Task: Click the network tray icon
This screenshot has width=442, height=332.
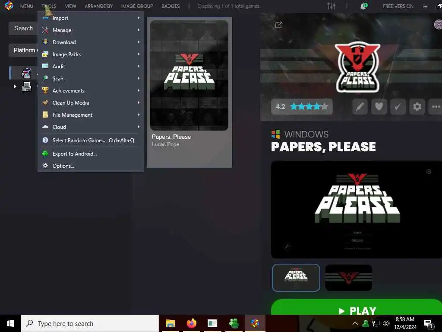Action: pos(376,323)
